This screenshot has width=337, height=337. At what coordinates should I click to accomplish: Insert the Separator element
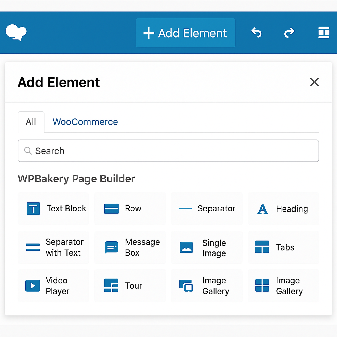coord(207,208)
